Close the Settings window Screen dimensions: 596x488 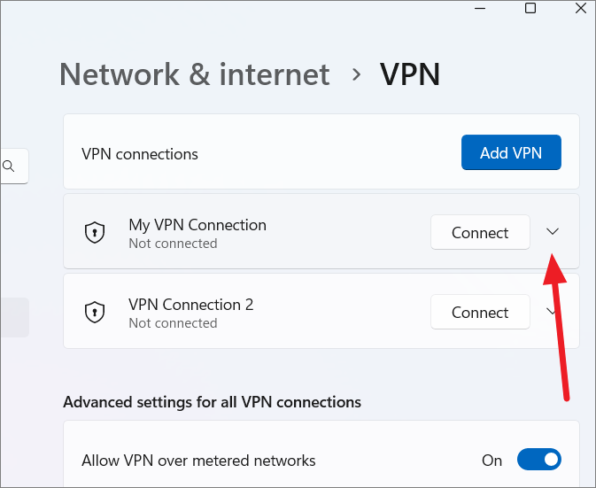[x=581, y=8]
